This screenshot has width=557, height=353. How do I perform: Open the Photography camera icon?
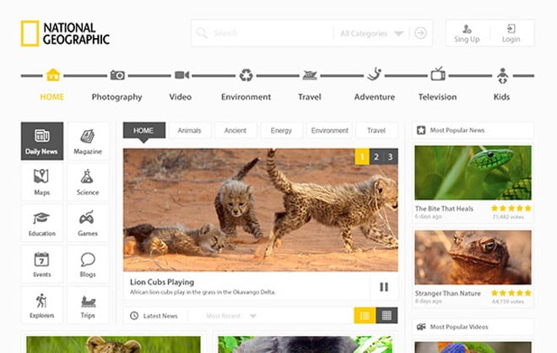[117, 75]
